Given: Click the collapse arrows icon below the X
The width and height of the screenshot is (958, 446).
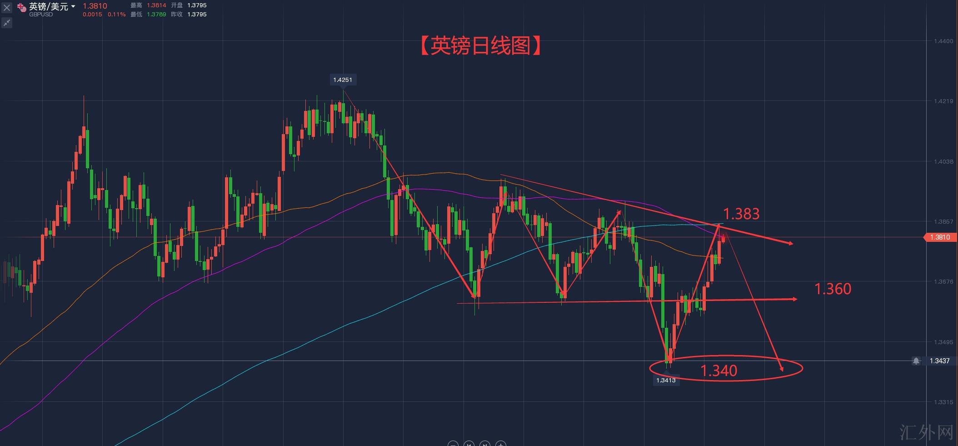Looking at the screenshot, I should point(7,23).
